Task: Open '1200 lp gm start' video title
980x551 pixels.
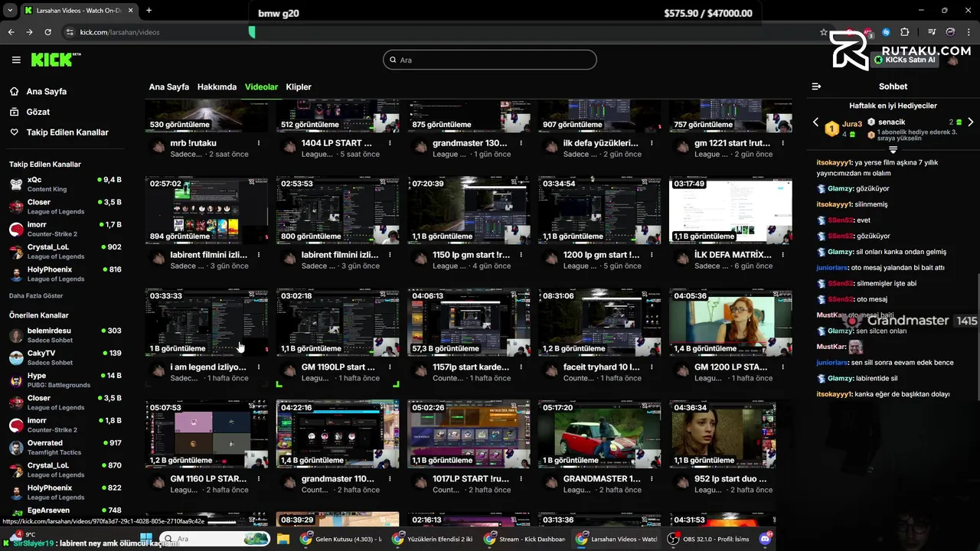Action: pyautogui.click(x=601, y=255)
